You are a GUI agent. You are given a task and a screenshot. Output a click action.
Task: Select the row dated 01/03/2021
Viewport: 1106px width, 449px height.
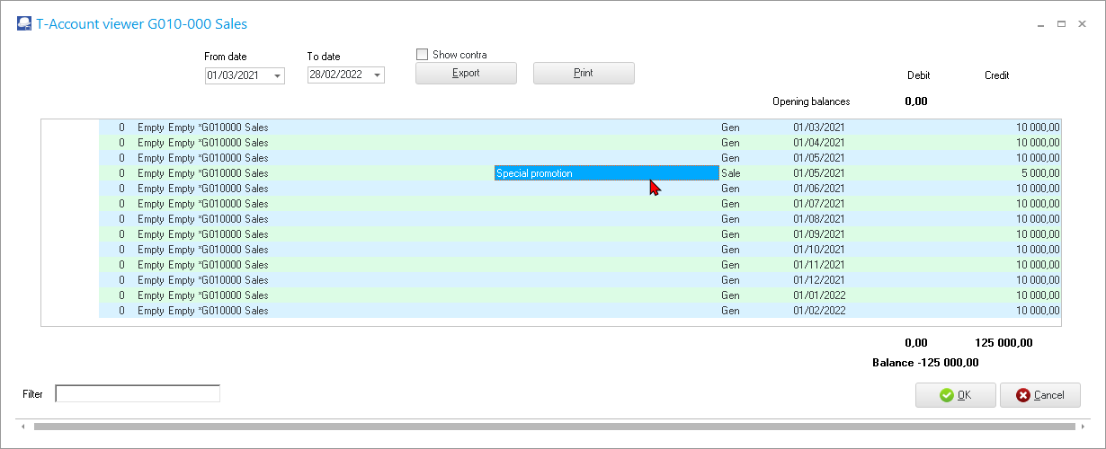point(819,128)
